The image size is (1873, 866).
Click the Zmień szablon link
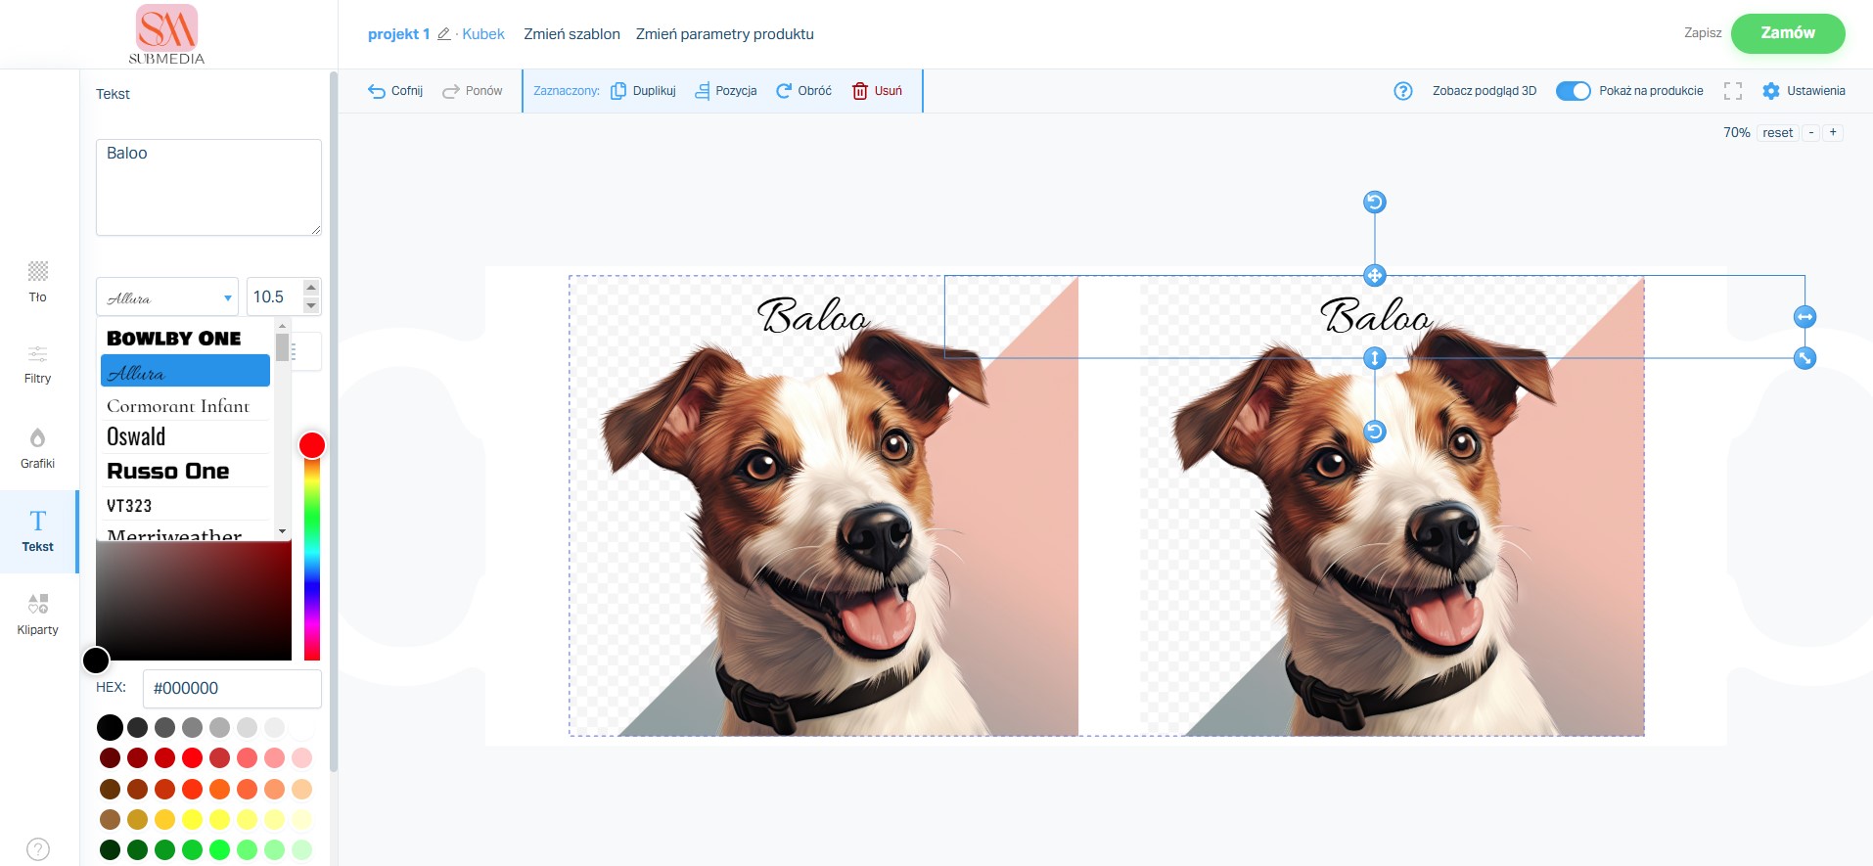coord(571,34)
